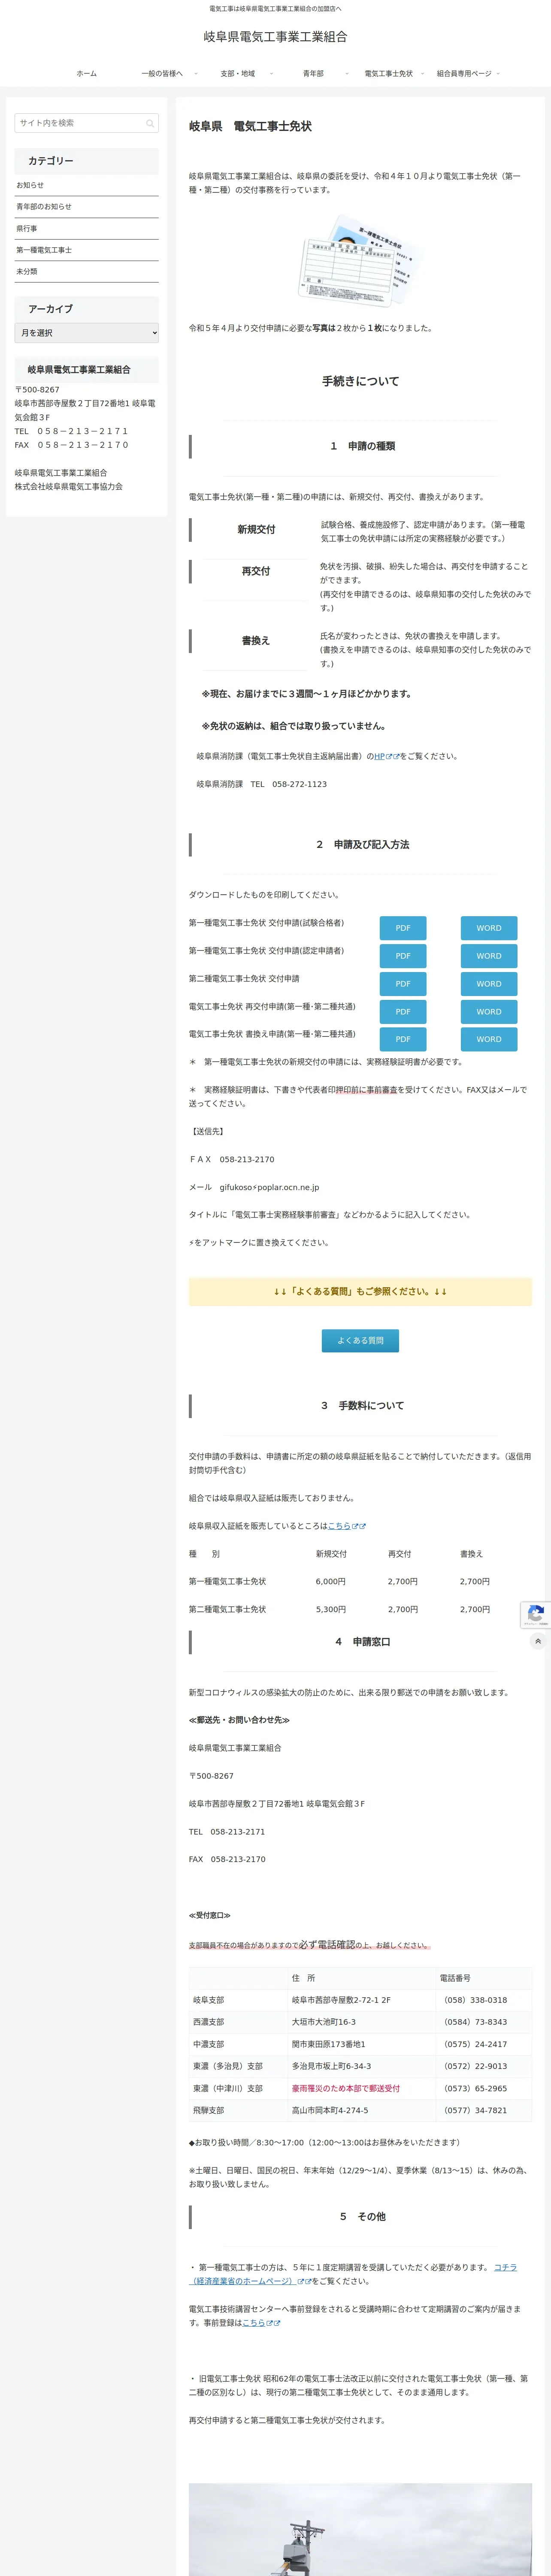Download PDF for 第二種電気工事士免状 交付申請

coord(403,984)
